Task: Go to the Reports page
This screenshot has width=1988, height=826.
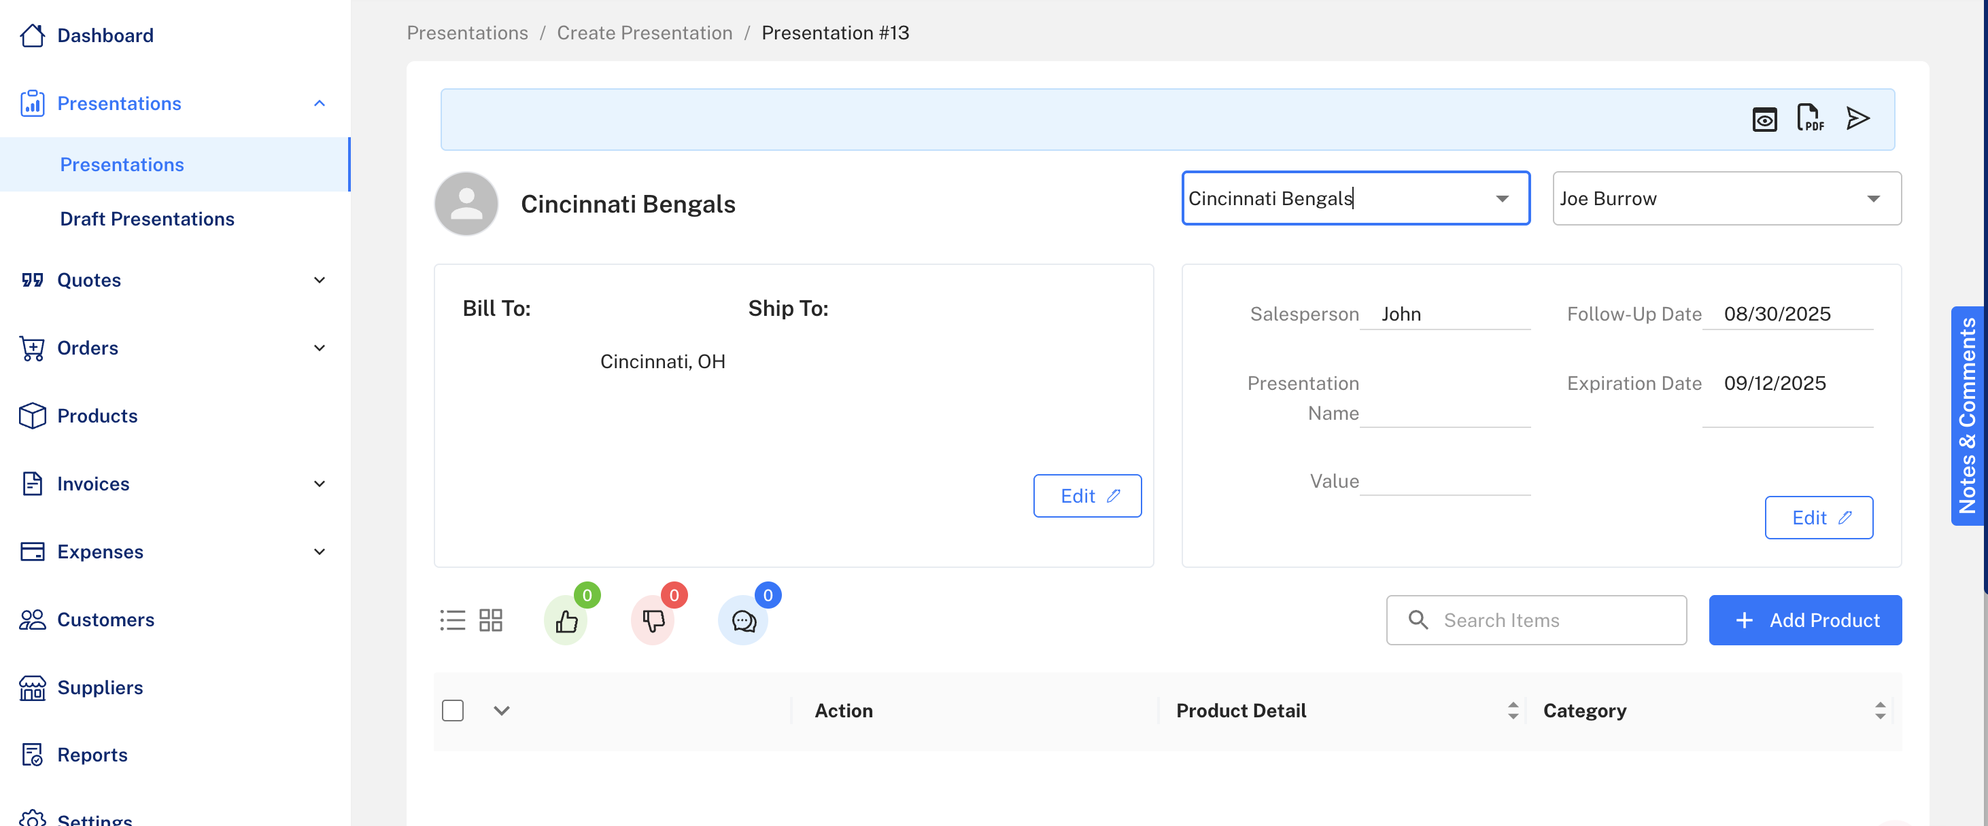Action: click(x=92, y=755)
